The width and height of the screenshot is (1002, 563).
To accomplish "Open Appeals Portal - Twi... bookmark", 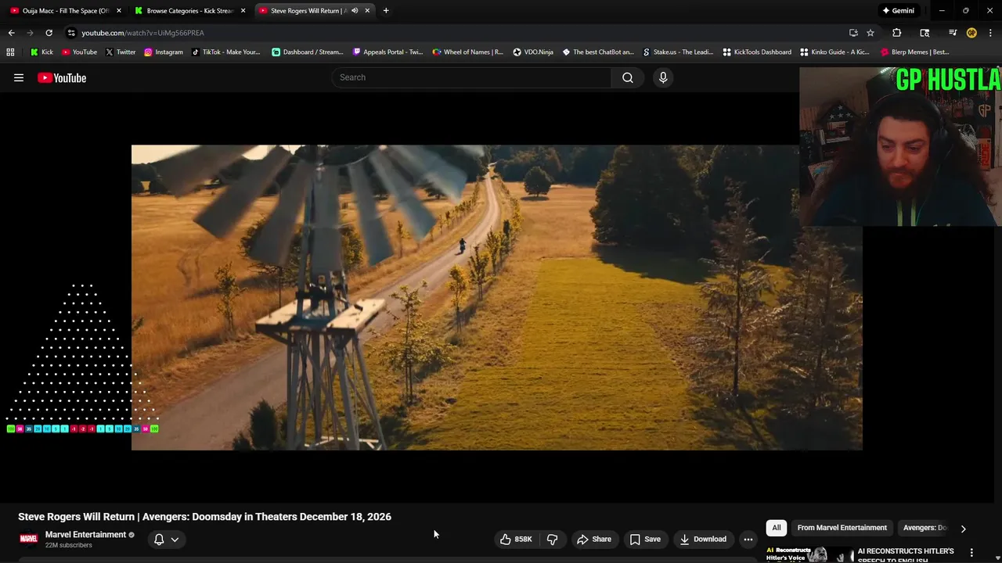I will point(388,52).
